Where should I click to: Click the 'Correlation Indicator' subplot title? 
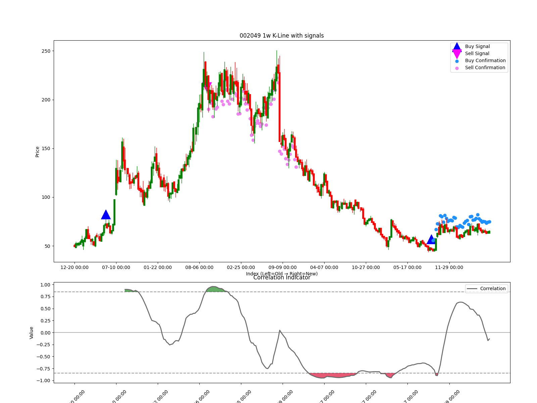click(282, 278)
